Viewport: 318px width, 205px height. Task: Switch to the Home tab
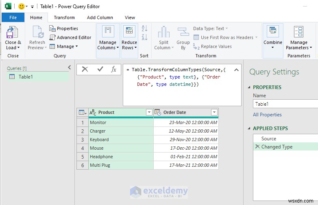(36, 17)
